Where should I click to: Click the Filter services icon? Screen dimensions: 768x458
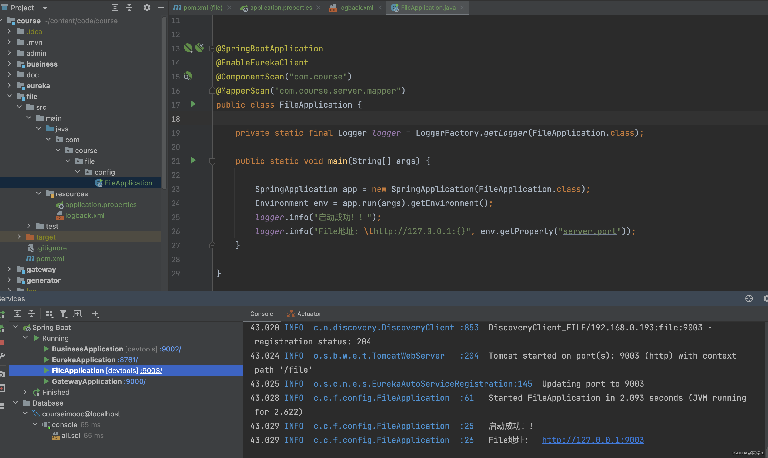[64, 314]
